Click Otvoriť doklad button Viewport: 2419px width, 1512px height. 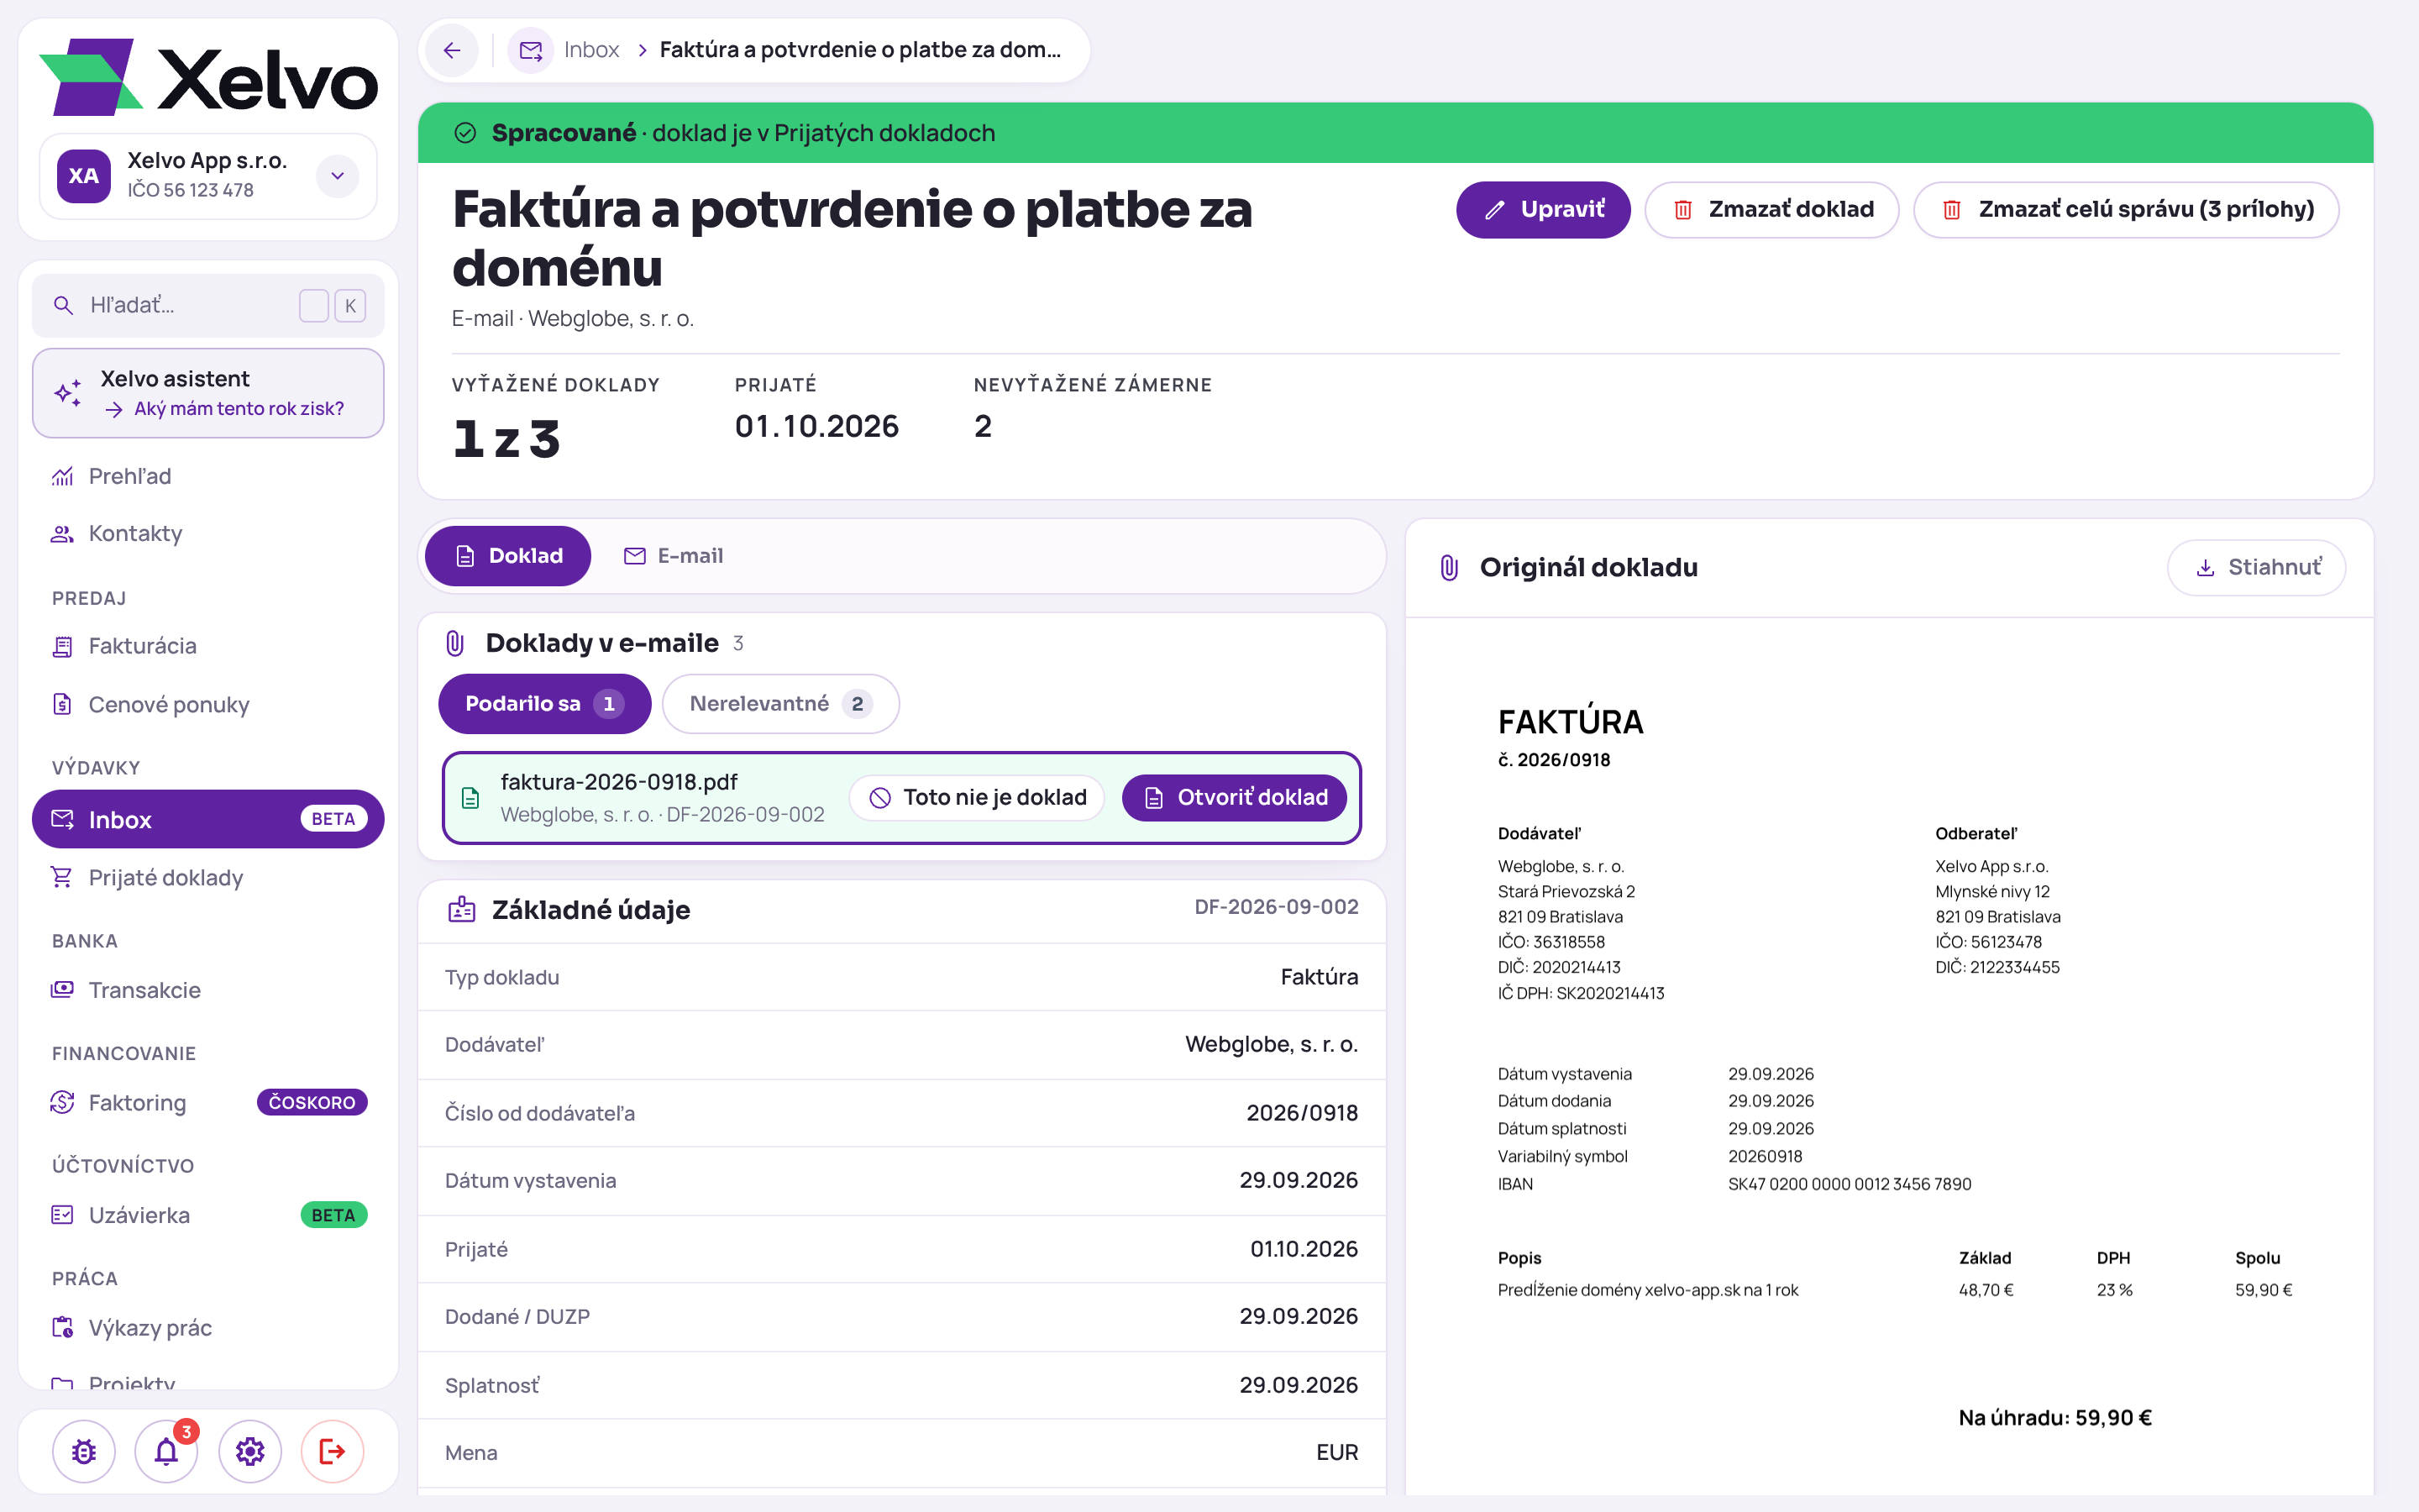1235,798
